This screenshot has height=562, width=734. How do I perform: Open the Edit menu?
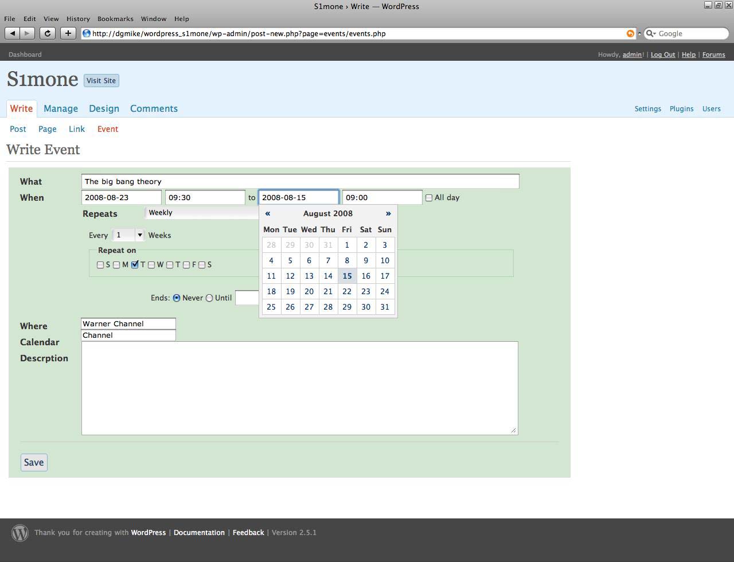point(30,18)
